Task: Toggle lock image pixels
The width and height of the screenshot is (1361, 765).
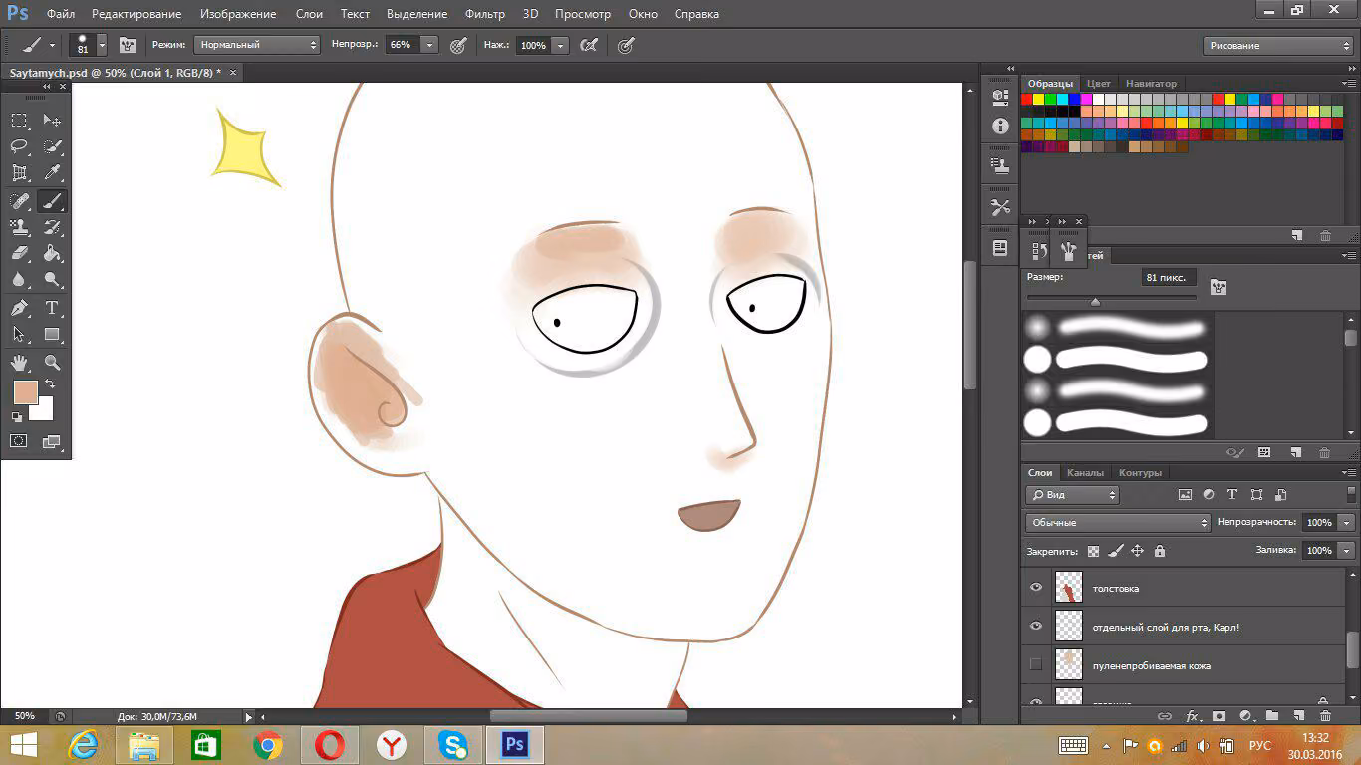Action: click(1116, 551)
